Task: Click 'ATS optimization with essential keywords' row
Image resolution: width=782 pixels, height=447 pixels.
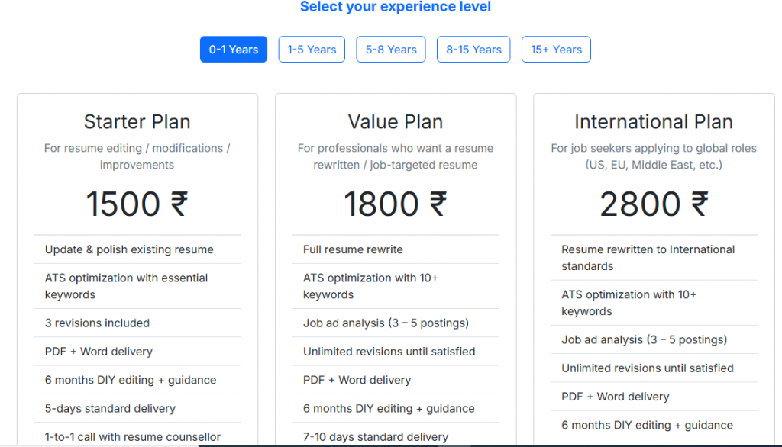Action: click(x=126, y=286)
